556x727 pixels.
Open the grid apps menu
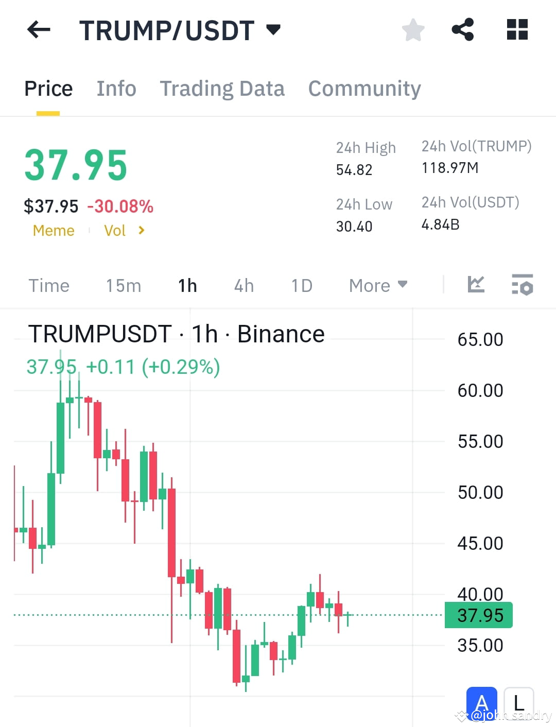tap(517, 29)
